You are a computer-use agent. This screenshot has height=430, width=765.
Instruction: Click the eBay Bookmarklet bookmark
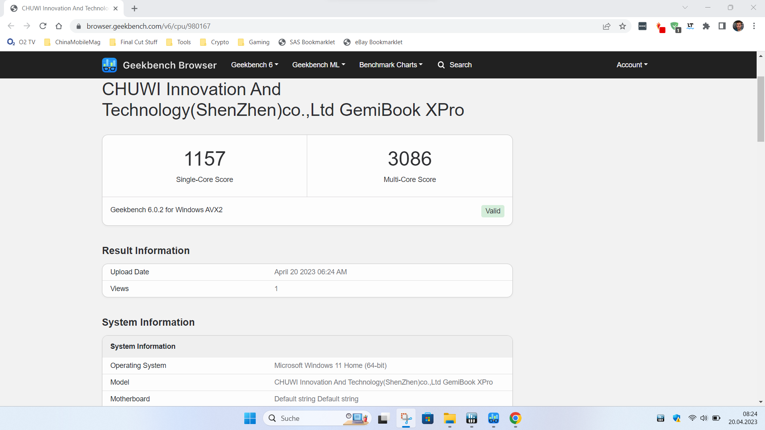coord(373,42)
